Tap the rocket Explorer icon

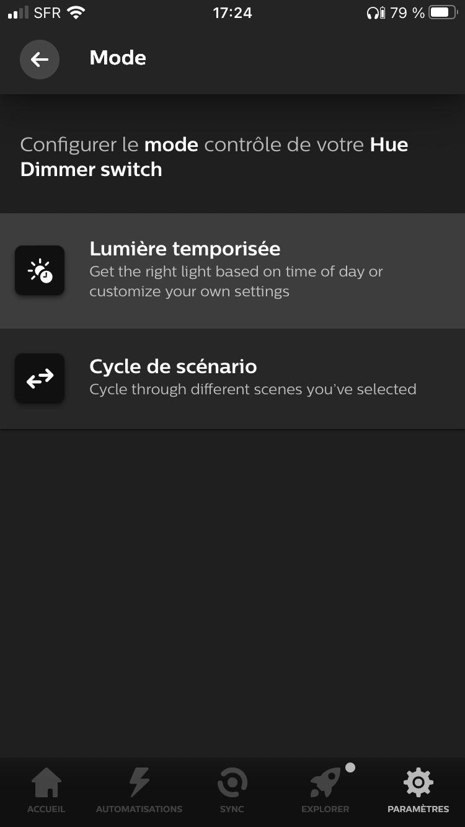point(325,784)
